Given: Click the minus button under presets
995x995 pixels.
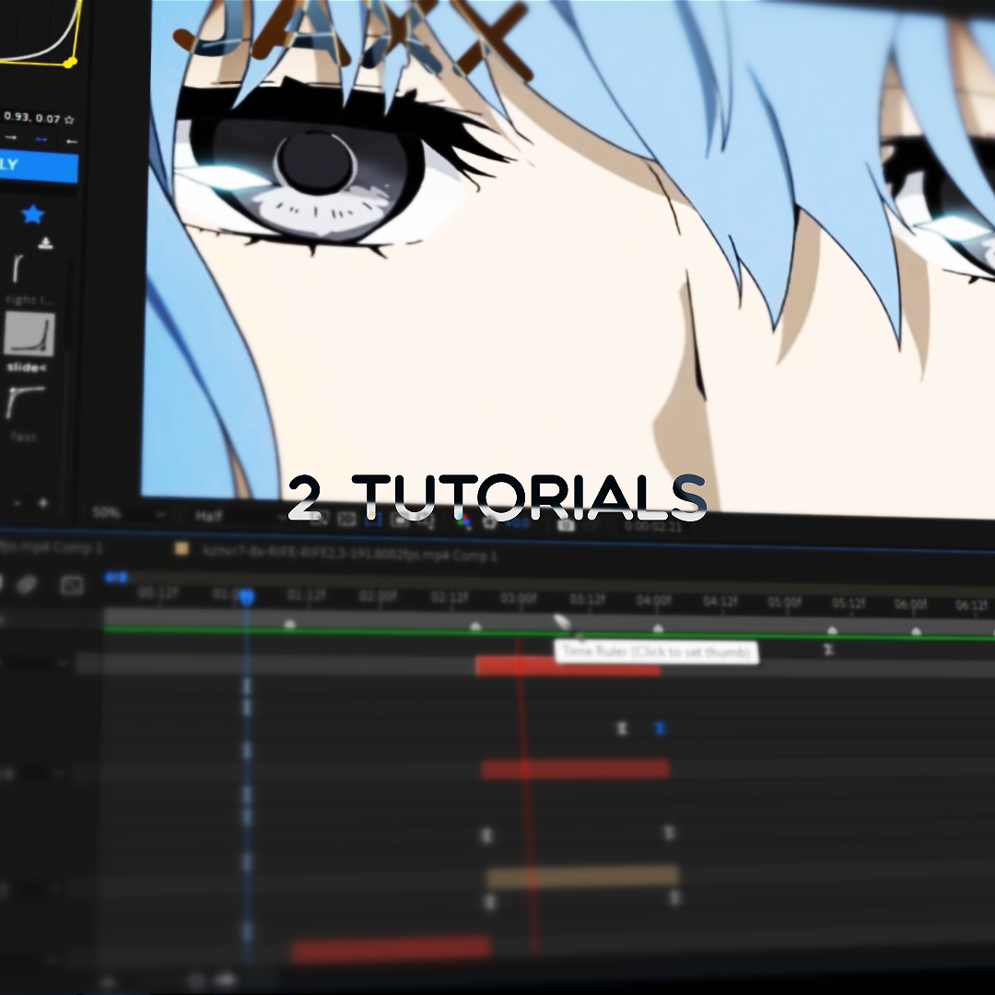Looking at the screenshot, I should pos(18,503).
